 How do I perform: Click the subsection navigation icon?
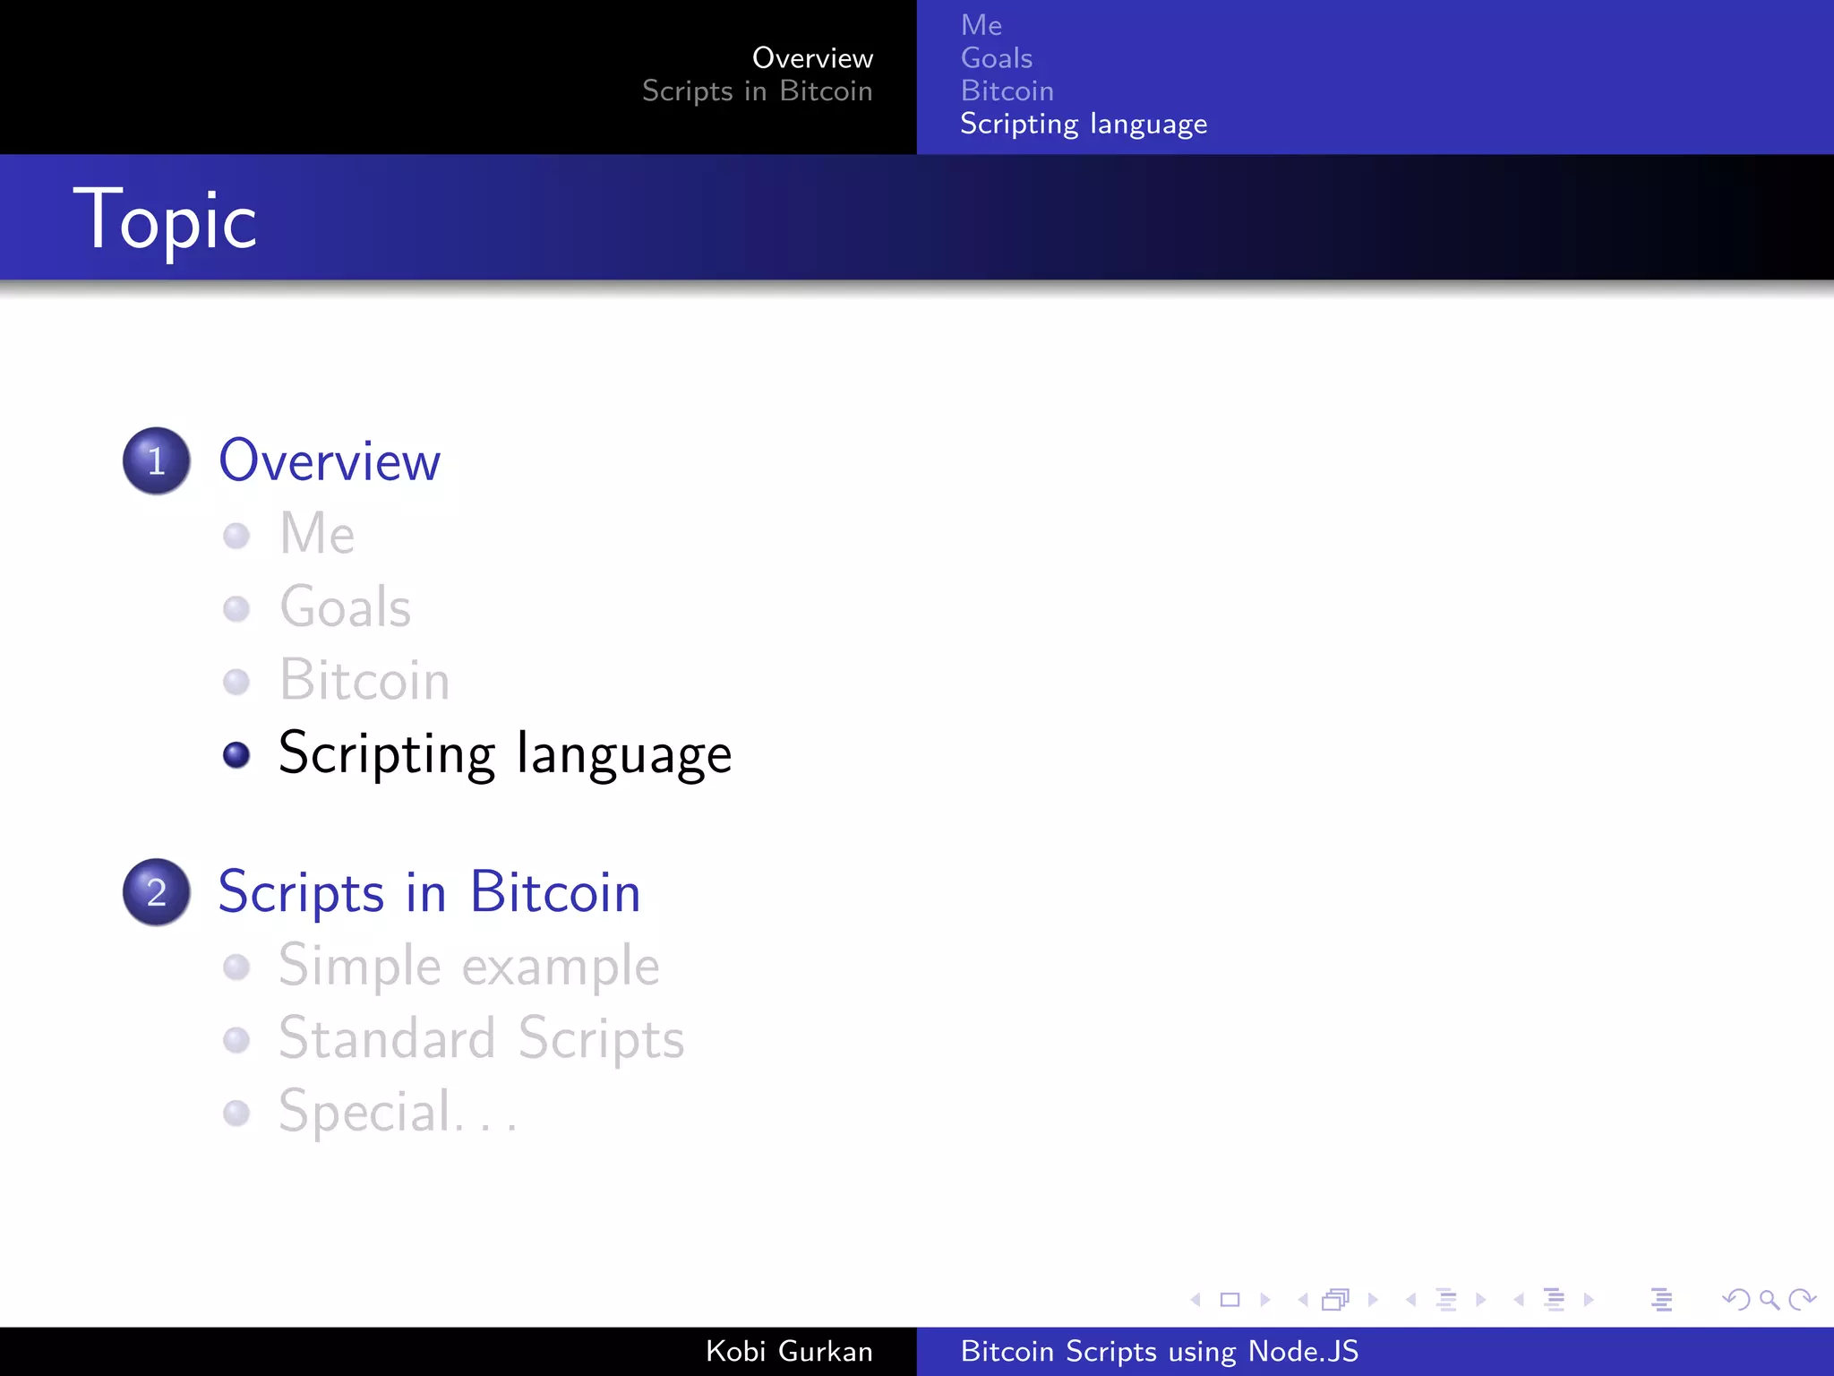click(1446, 1300)
